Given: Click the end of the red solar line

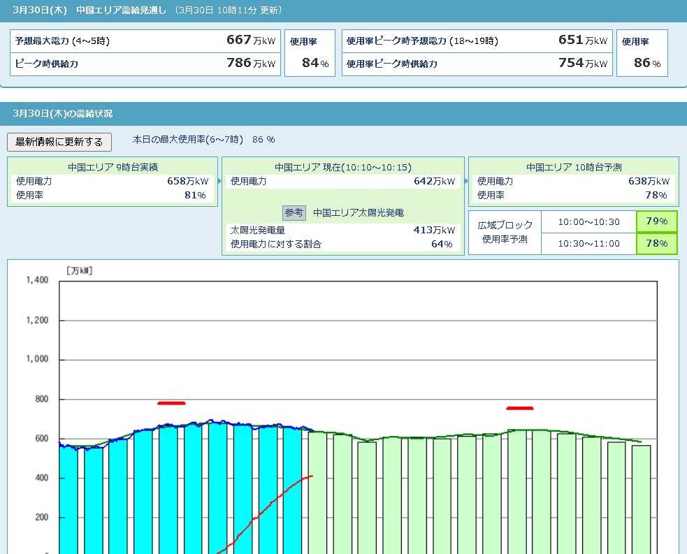Looking at the screenshot, I should pyautogui.click(x=312, y=476).
